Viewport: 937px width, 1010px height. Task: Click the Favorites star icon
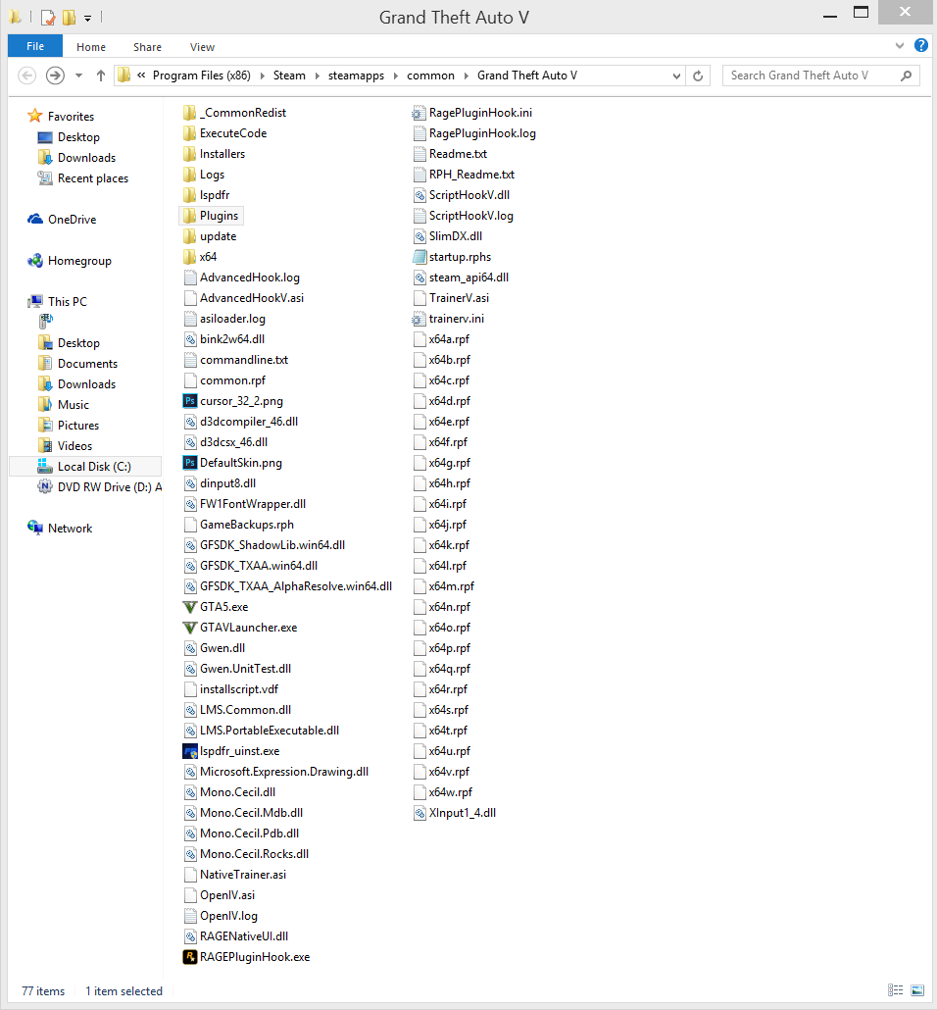pos(34,116)
